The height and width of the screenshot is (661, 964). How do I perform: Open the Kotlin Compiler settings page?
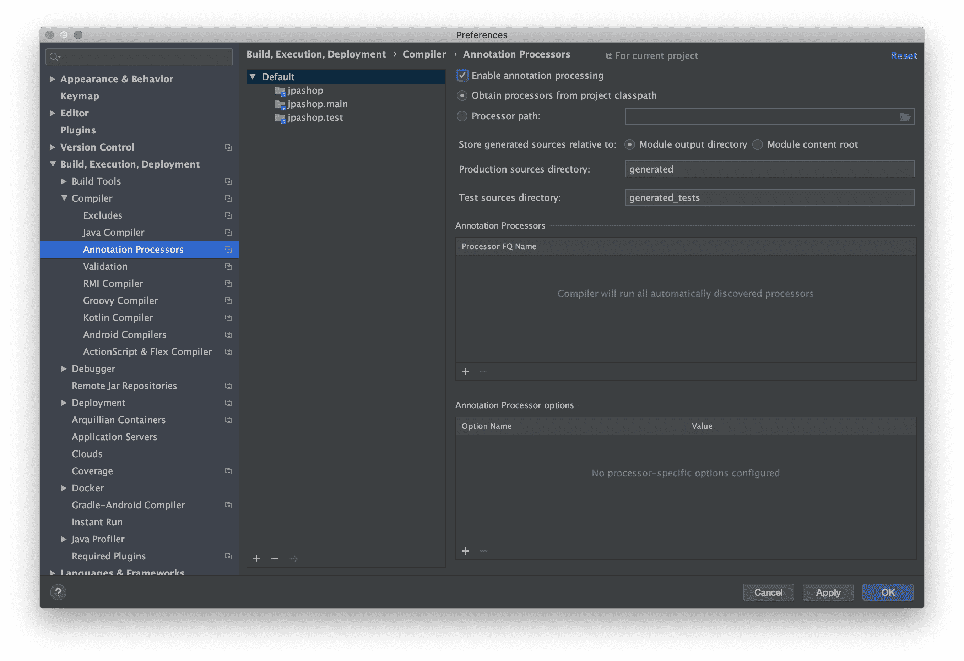118,318
